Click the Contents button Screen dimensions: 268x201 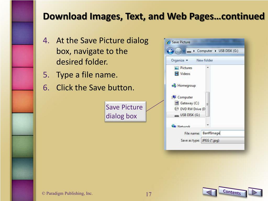coord(232,192)
